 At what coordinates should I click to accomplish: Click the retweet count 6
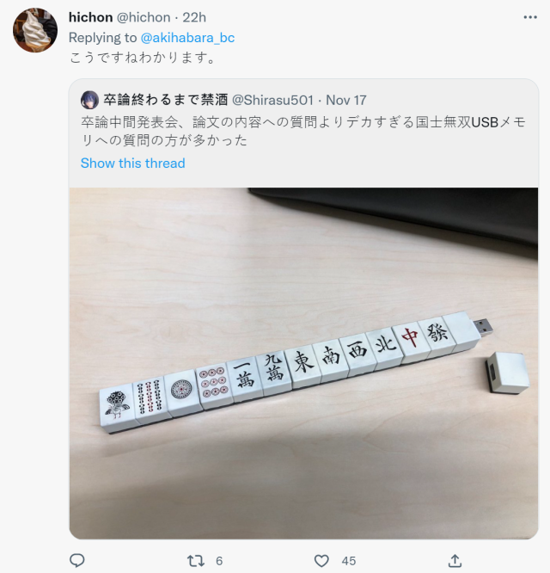(x=219, y=561)
